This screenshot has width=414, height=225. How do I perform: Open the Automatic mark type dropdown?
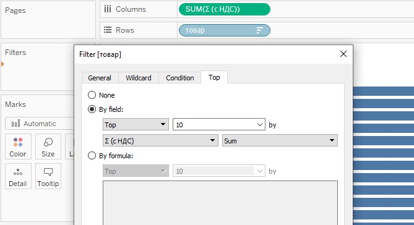[40, 124]
